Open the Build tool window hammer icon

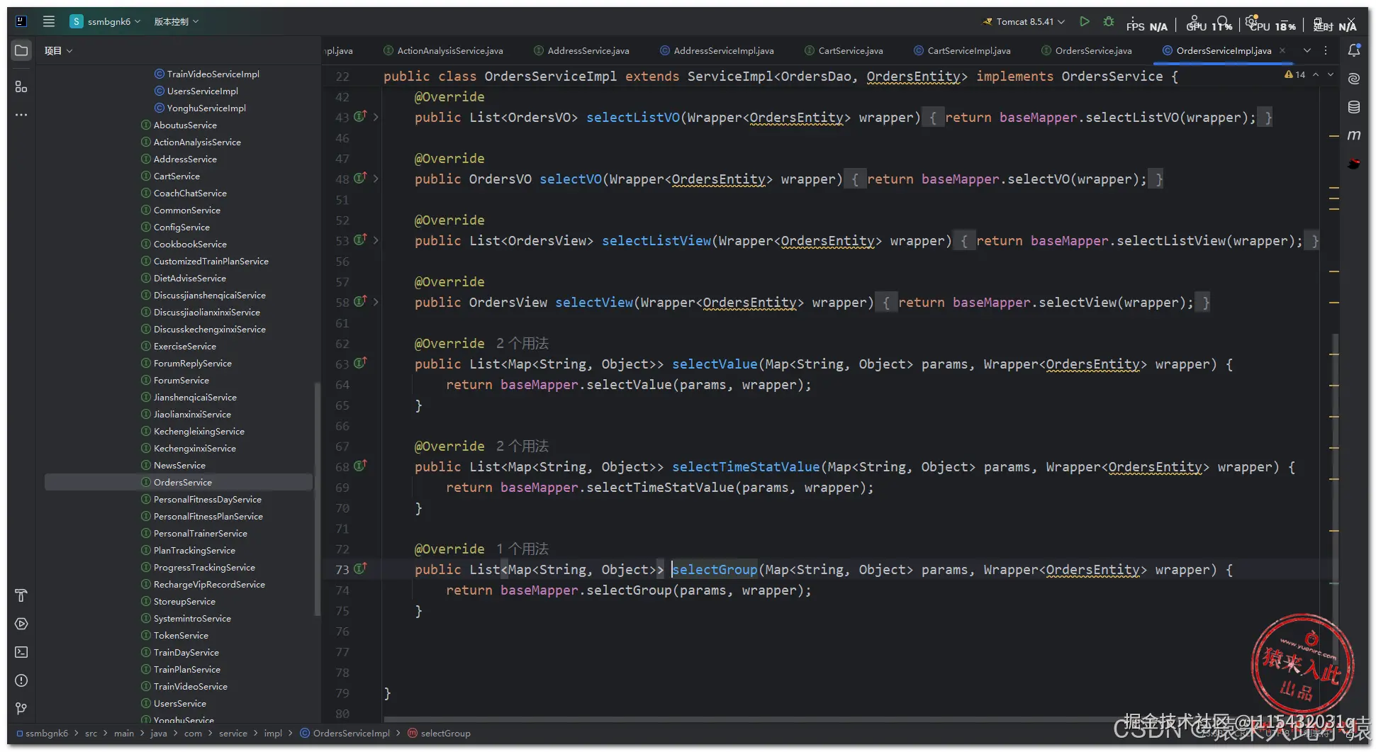point(21,595)
